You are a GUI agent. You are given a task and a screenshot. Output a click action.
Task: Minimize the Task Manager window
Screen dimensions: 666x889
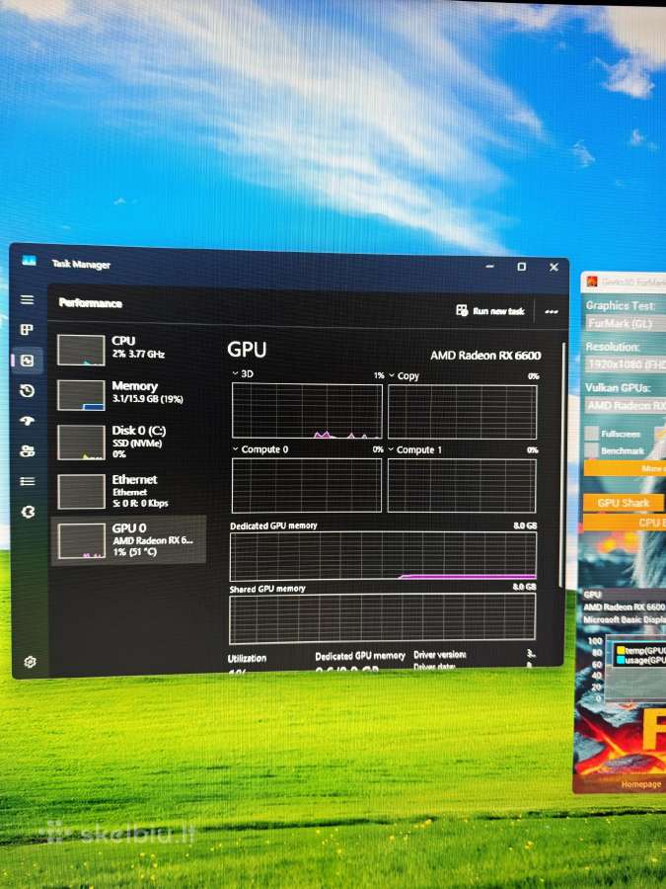[x=490, y=266]
